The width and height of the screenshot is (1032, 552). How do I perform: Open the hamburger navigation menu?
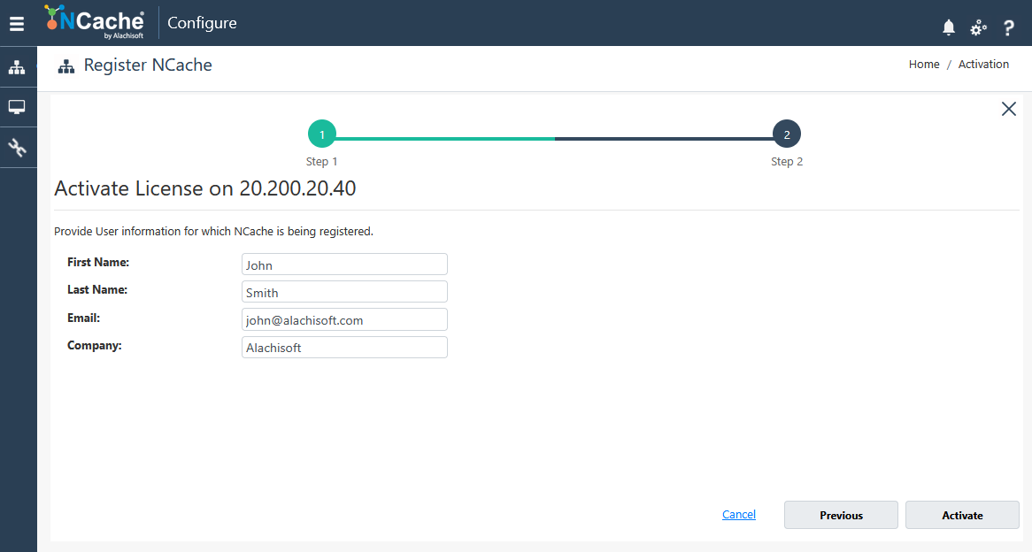pos(17,24)
